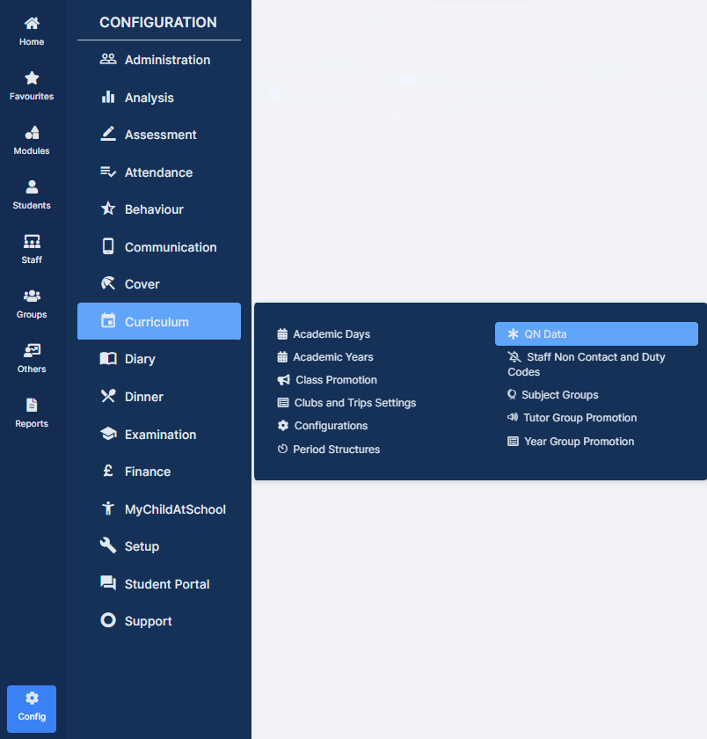This screenshot has width=707, height=739.
Task: Open Student Portal configuration
Action: [x=159, y=584]
